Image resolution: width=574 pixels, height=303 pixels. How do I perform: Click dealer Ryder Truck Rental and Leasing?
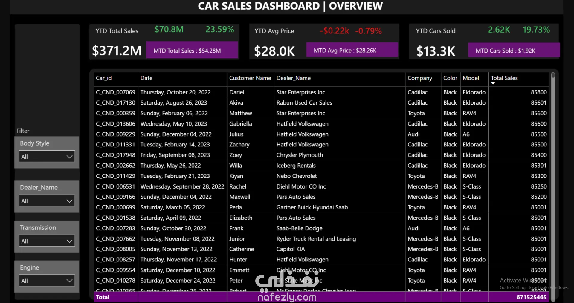coord(316,239)
